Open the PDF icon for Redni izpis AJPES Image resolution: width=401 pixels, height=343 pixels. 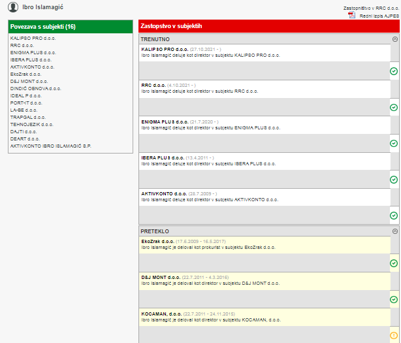pos(351,14)
